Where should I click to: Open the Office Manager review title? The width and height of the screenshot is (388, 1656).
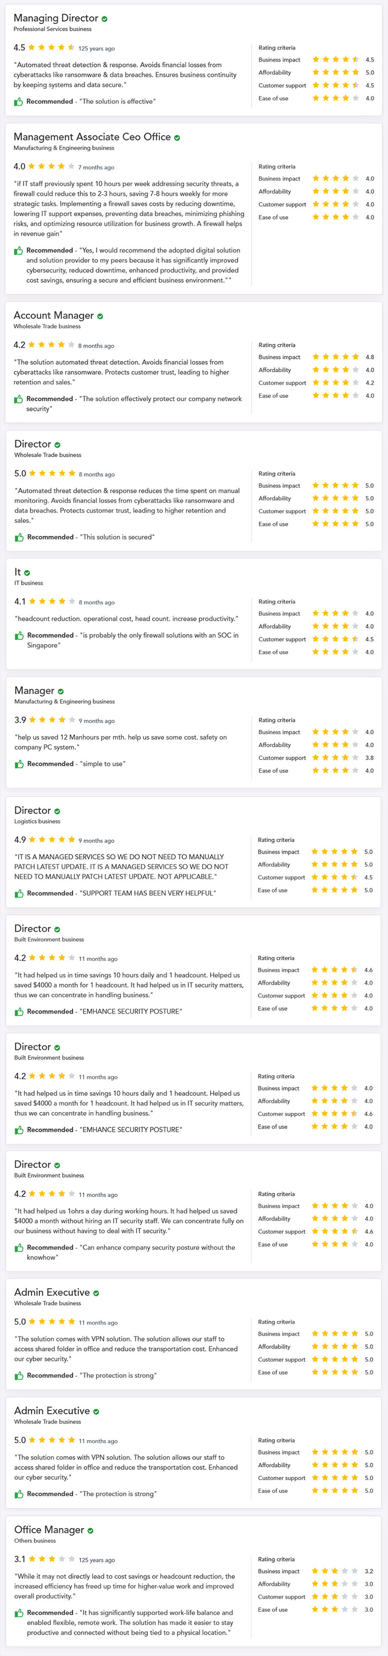[49, 1530]
